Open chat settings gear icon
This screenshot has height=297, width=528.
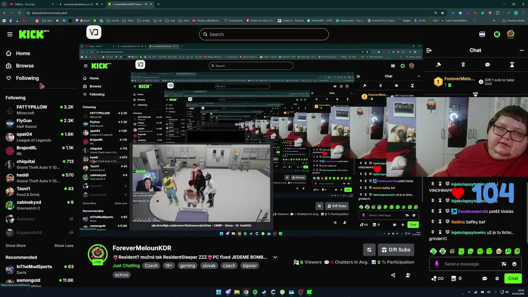tap(497, 278)
